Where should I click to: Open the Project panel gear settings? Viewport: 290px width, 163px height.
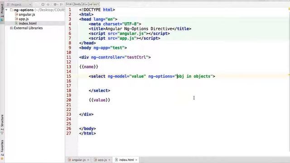[55, 5]
